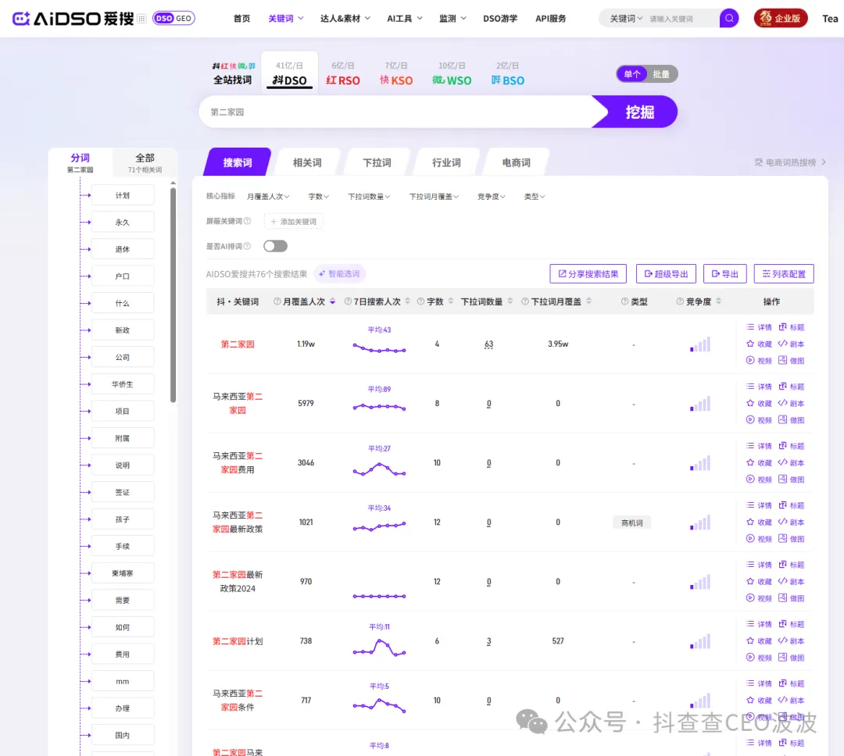The height and width of the screenshot is (756, 844).
Task: Click 做图 icon in 马来西亚第二家园 row
Action: pyautogui.click(x=782, y=420)
